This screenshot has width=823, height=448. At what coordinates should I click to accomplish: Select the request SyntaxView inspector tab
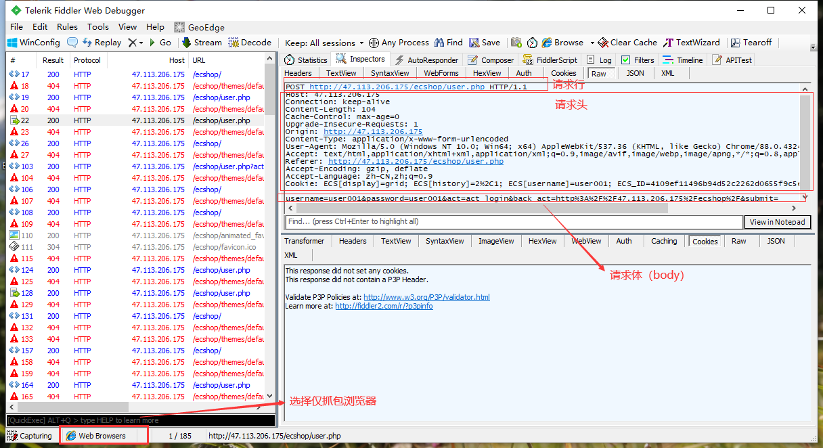click(x=390, y=73)
